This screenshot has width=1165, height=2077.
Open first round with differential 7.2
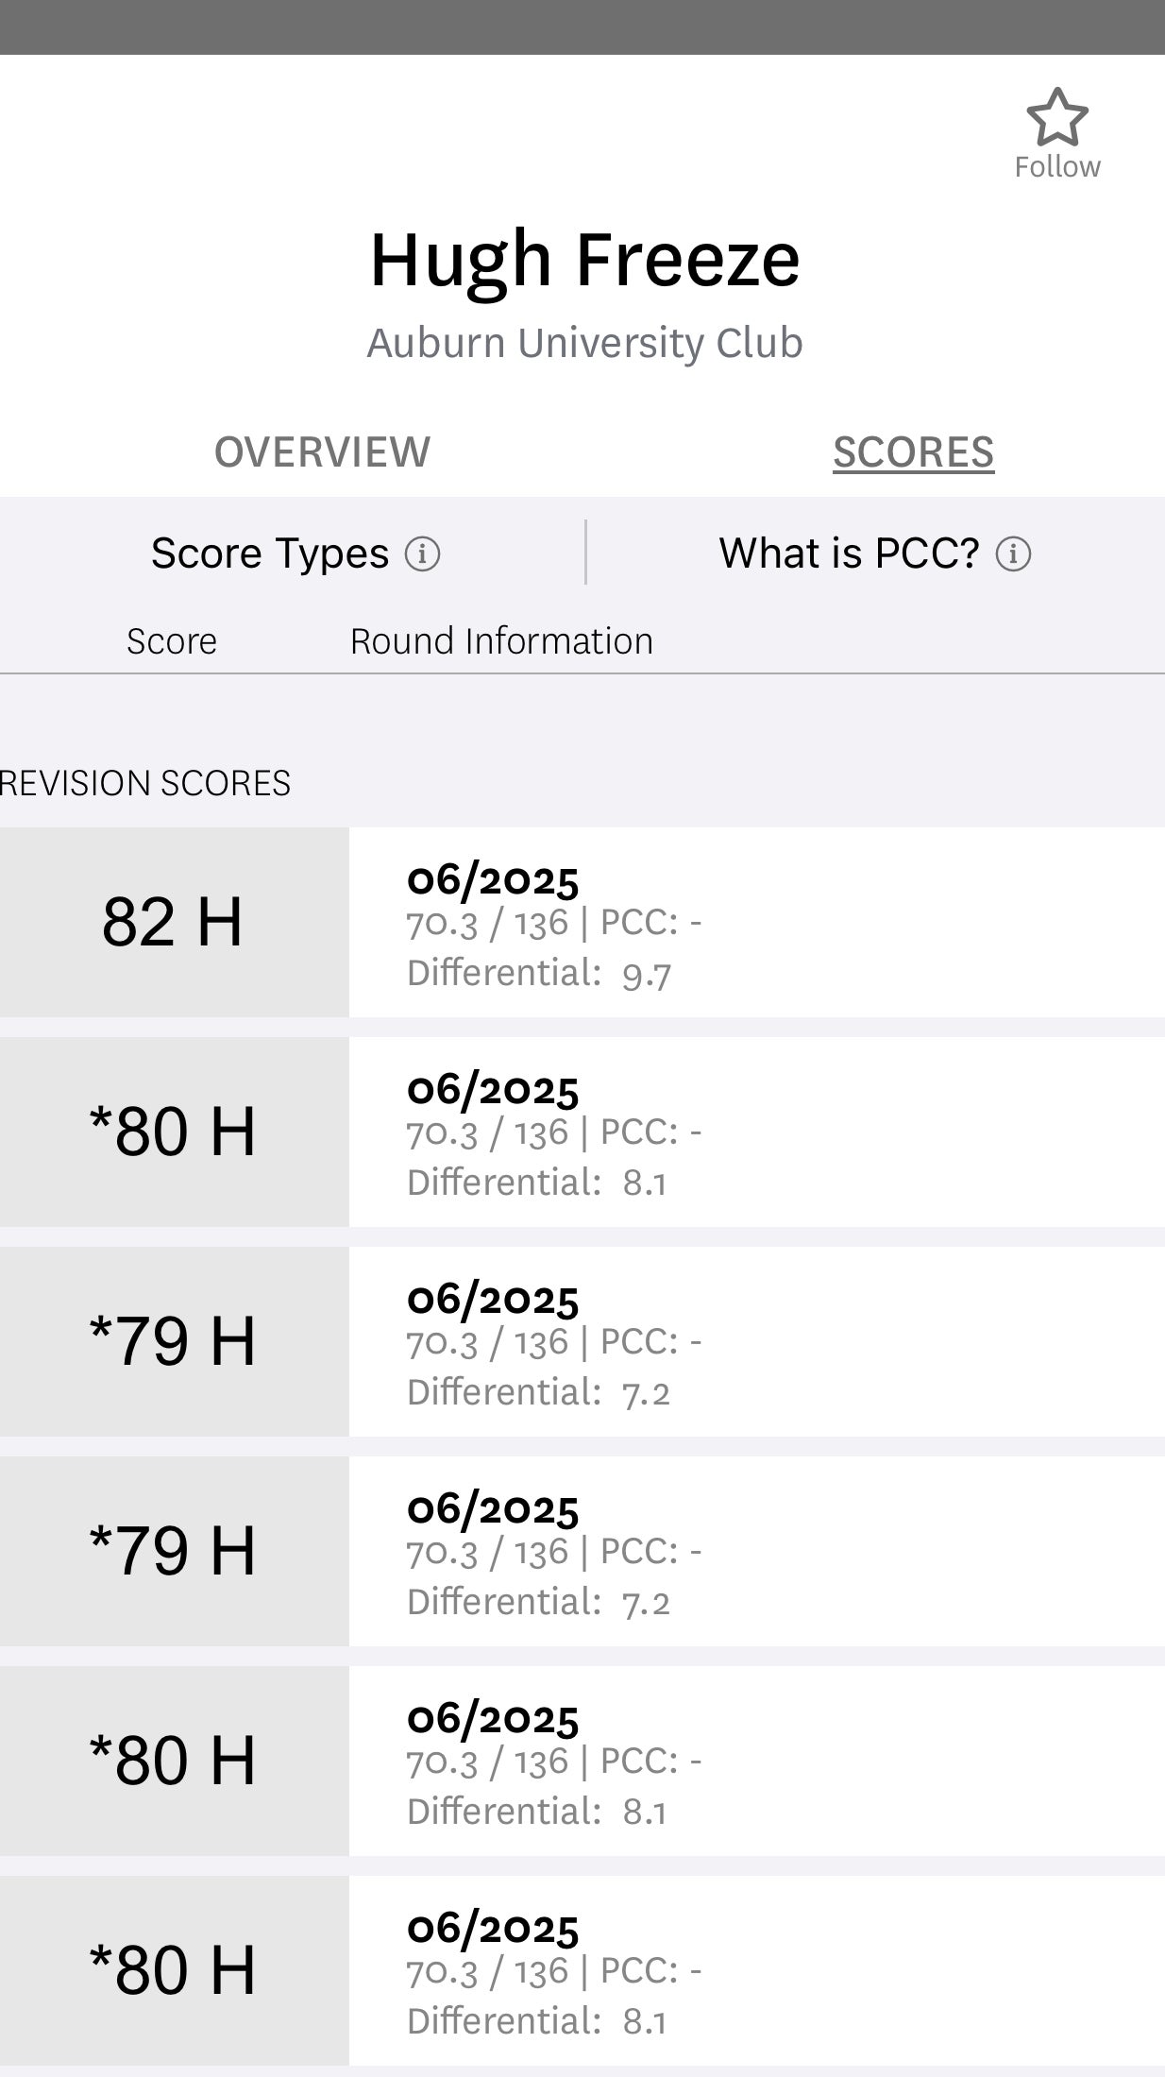(x=755, y=1342)
